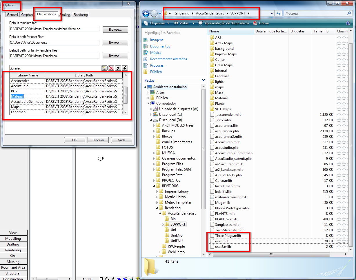Image resolution: width=356 pixels, height=280 pixels.
Task: Sort files by Nome column header
Action: click(231, 31)
